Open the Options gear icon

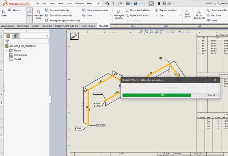pos(169,4)
